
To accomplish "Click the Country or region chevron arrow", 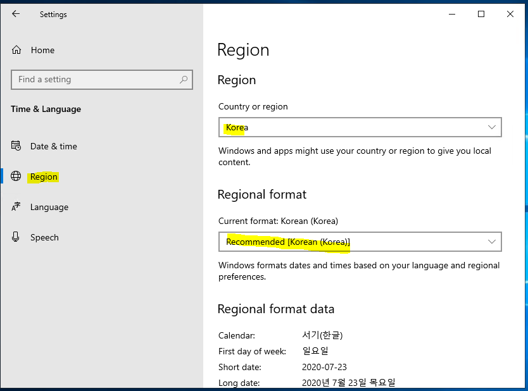I will [492, 127].
